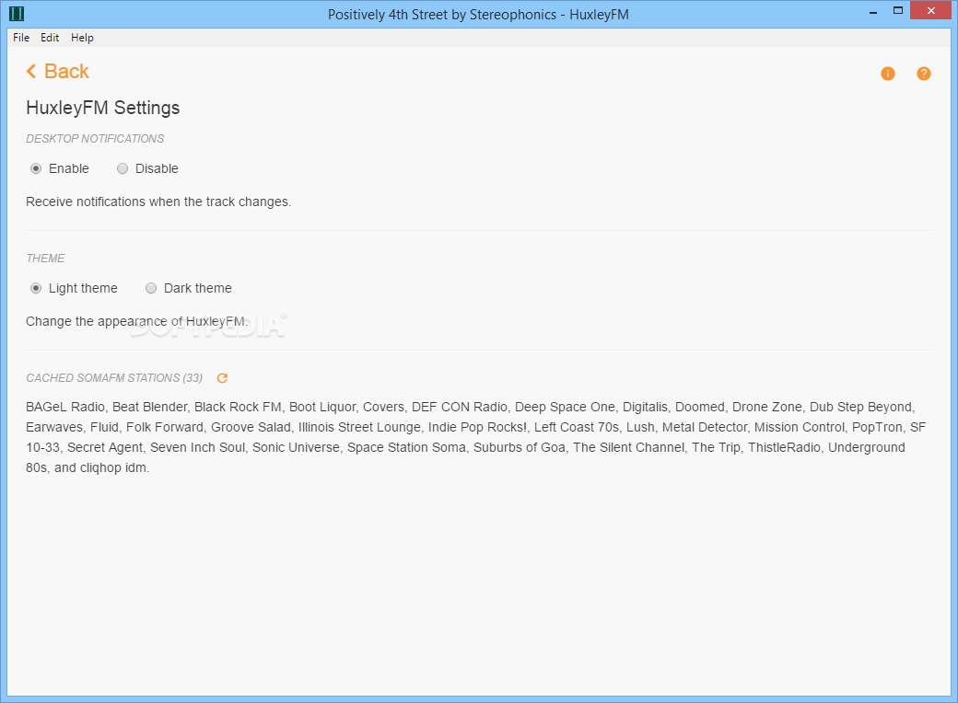Click the 'THEME' section label
The width and height of the screenshot is (958, 703).
45,259
